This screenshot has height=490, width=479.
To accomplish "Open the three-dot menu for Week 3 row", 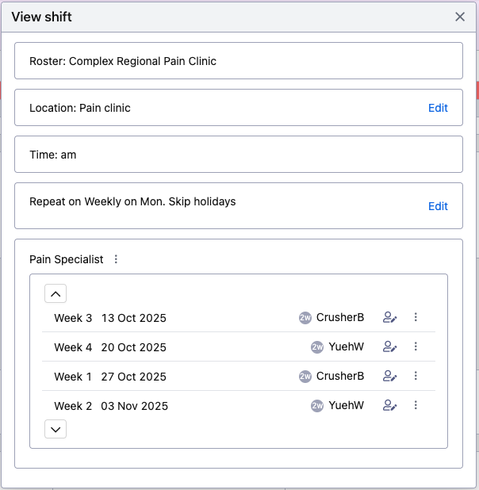I will [x=416, y=317].
